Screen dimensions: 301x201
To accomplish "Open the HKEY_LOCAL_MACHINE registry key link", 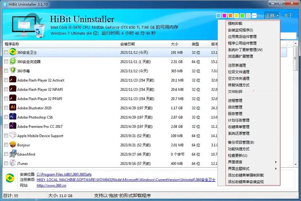I will (126, 180).
